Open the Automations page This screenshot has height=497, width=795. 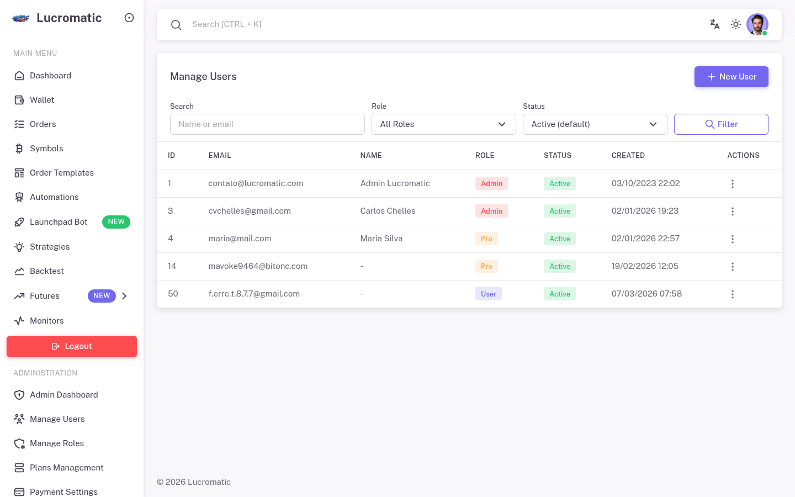54,197
